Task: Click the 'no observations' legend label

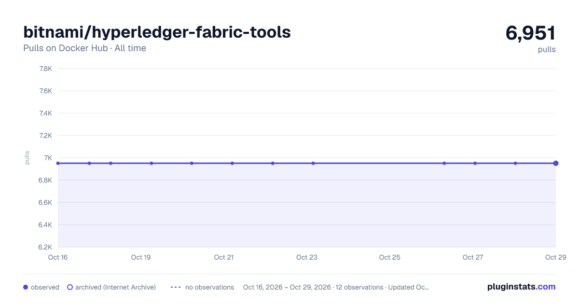Action: [209, 287]
